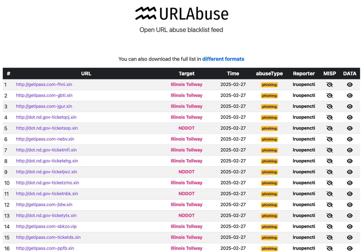This screenshot has width=362, height=252.
Task: Click the Reporter column header
Action: (304, 73)
